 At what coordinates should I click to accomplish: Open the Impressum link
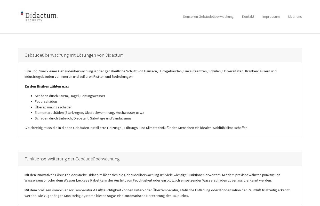click(271, 16)
